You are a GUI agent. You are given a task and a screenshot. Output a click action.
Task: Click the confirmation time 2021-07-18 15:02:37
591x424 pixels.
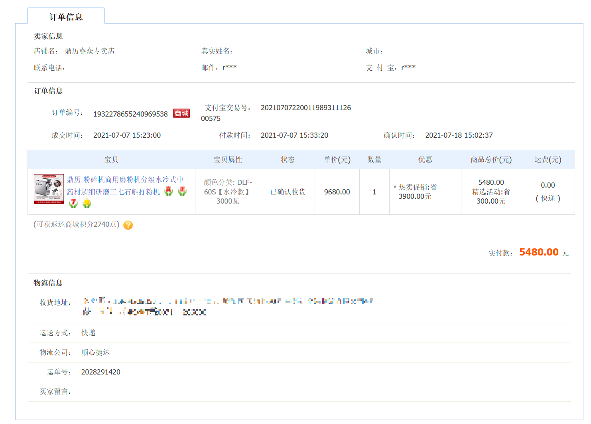(x=459, y=135)
